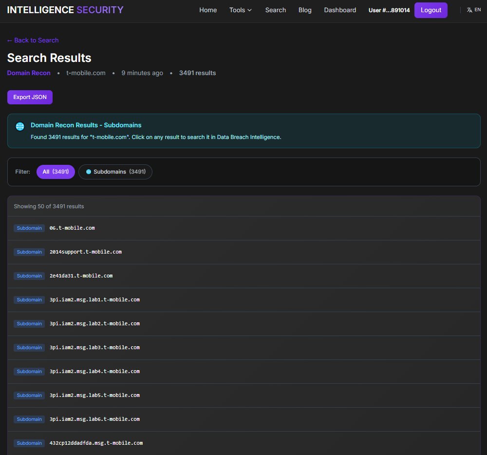Click the Intelligence Security logo

65,10
